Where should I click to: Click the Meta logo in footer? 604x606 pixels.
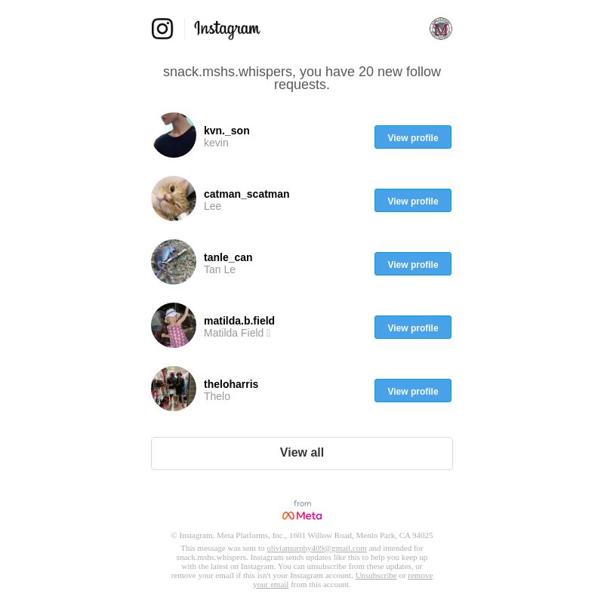(302, 515)
